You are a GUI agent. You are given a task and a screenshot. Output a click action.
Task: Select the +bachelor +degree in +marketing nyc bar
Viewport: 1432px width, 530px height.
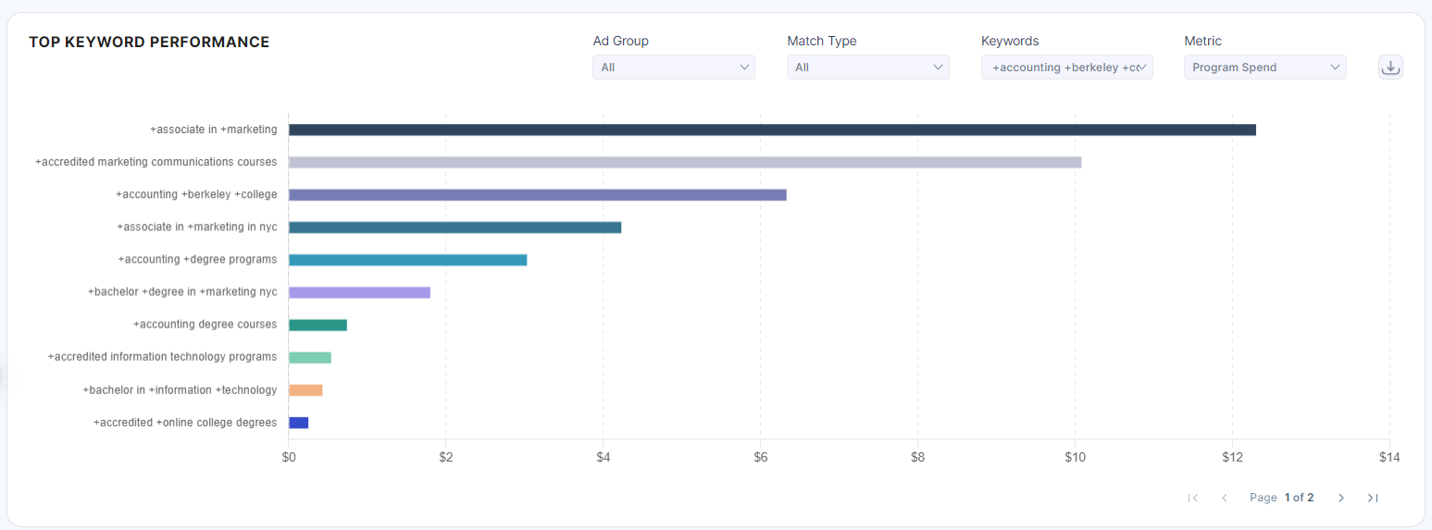tap(359, 292)
